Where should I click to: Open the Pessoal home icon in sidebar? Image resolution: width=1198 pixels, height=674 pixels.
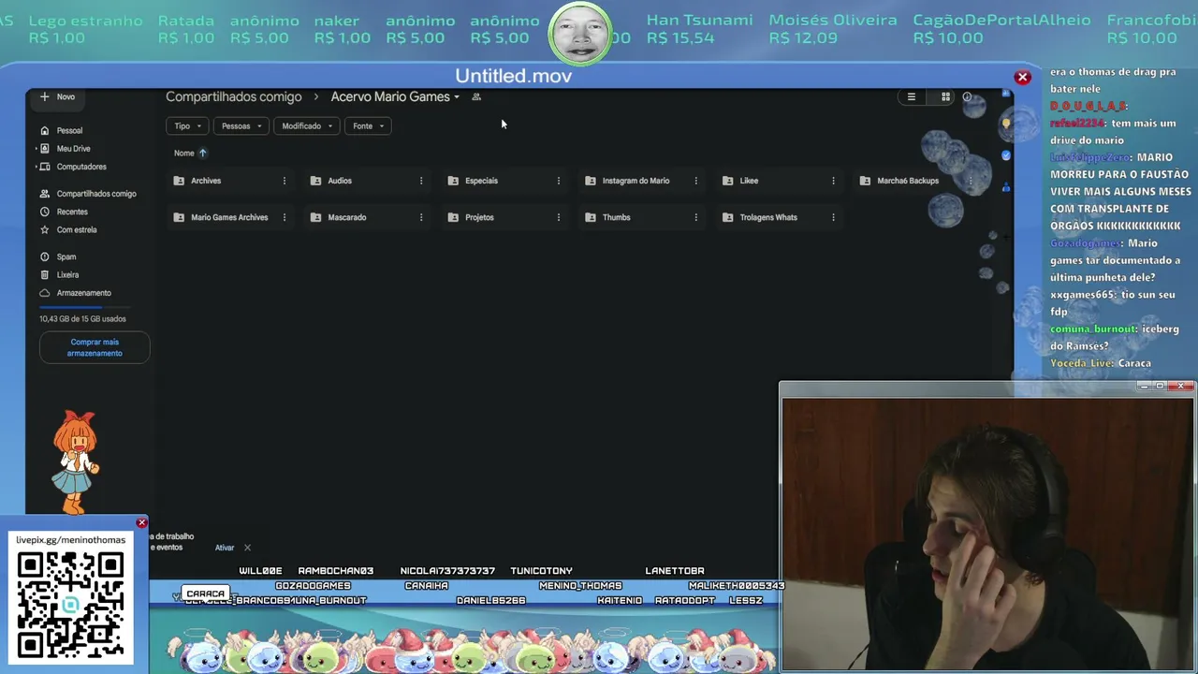[x=44, y=131]
